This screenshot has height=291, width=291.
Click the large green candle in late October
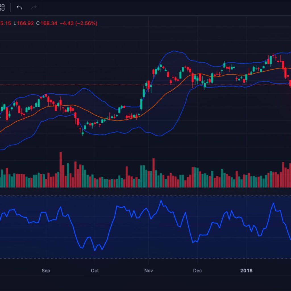(x=141, y=104)
